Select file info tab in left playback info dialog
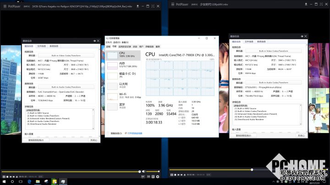Viewport: 330px width, 185px height. (41, 46)
